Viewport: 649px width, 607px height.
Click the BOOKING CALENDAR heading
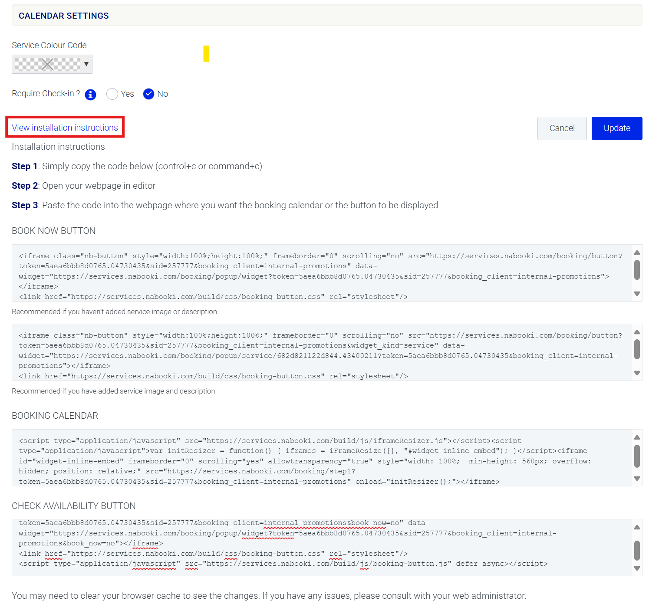tap(55, 416)
